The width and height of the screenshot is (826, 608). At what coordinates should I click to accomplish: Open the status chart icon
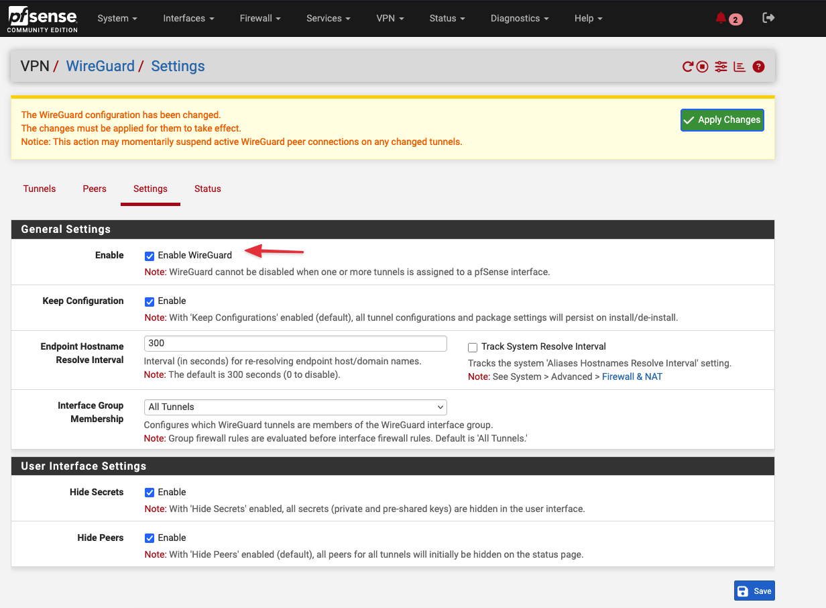pyautogui.click(x=740, y=66)
